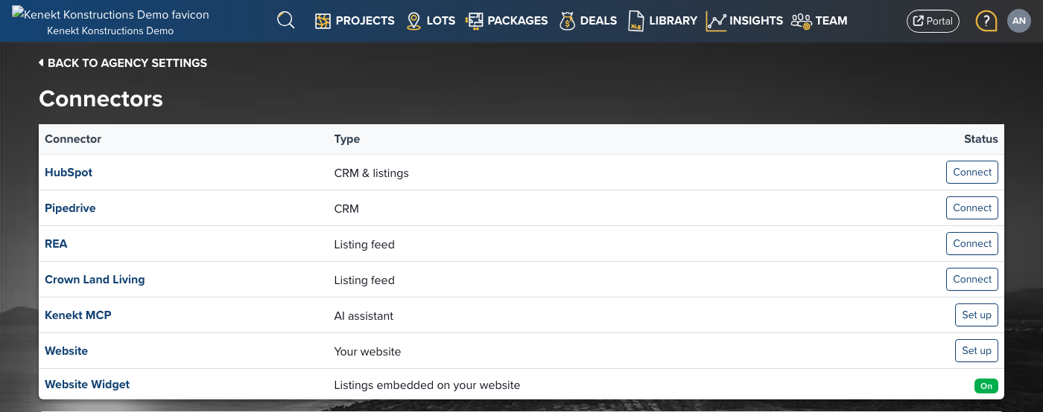This screenshot has width=1043, height=412.
Task: Go to the TEAM menu
Action: (831, 21)
